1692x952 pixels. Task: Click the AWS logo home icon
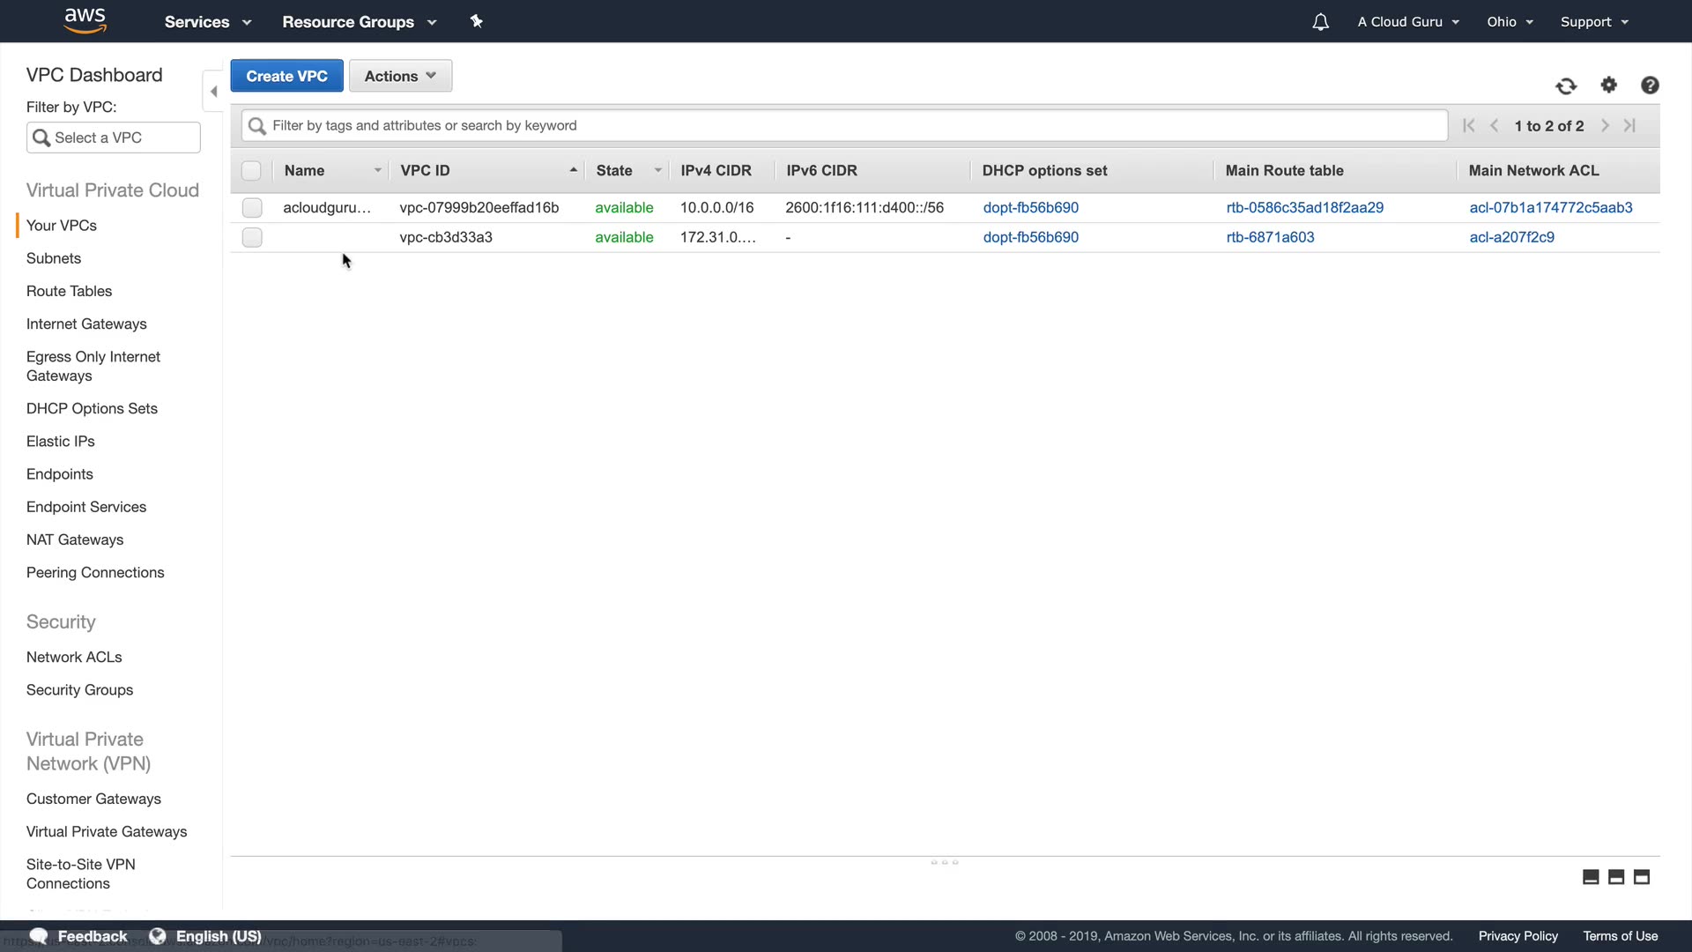click(x=85, y=20)
